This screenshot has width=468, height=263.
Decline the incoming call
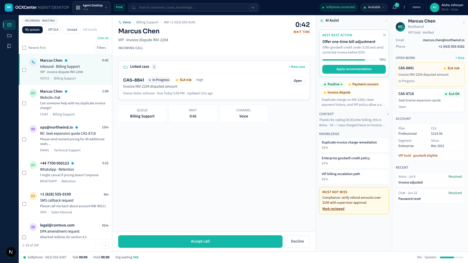pos(297,241)
